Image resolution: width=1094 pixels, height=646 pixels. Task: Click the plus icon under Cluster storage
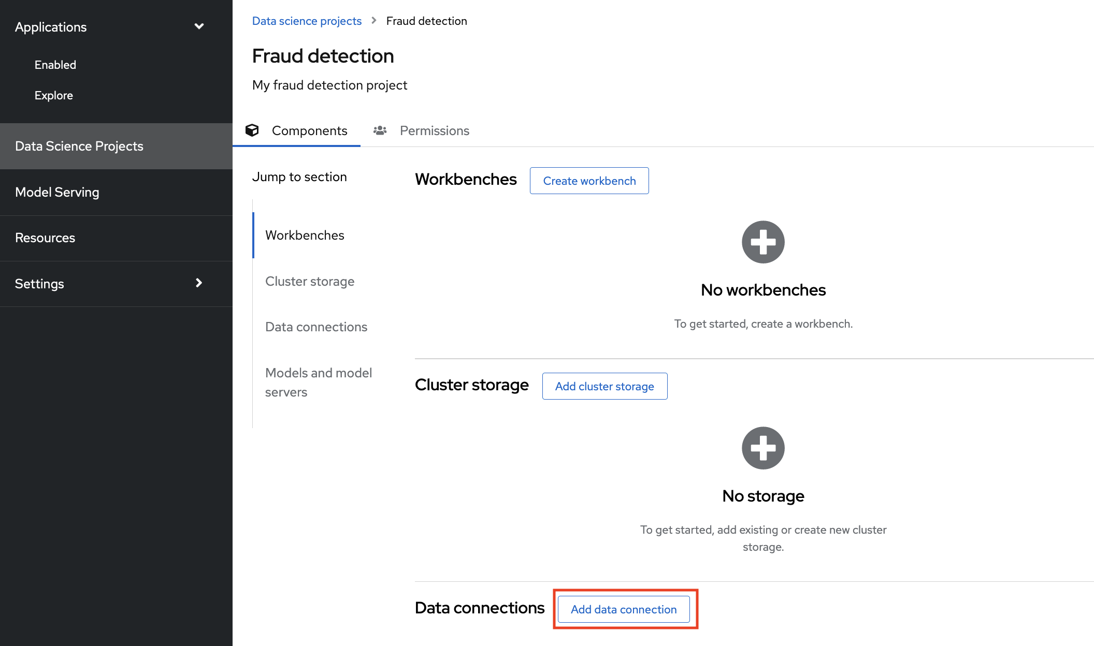762,447
